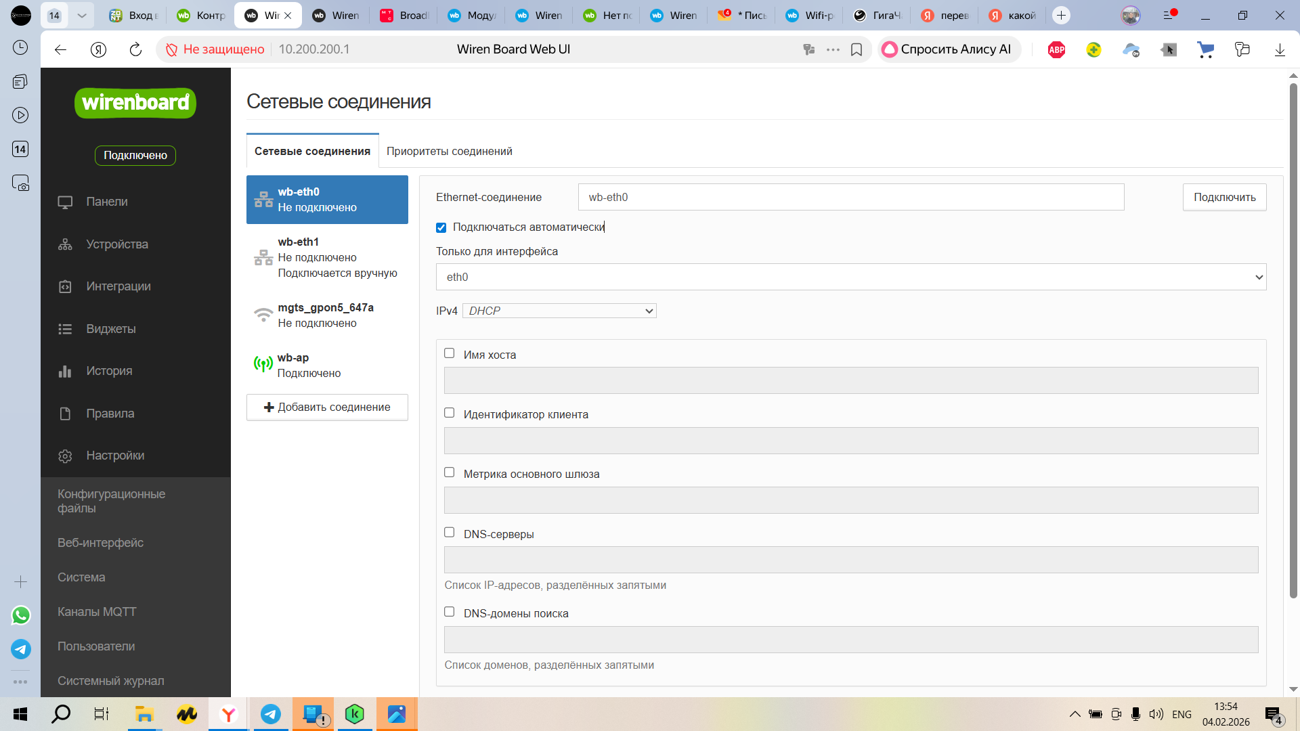Viewport: 1300px width, 731px height.
Task: Open the History chart icon item
Action: click(65, 371)
